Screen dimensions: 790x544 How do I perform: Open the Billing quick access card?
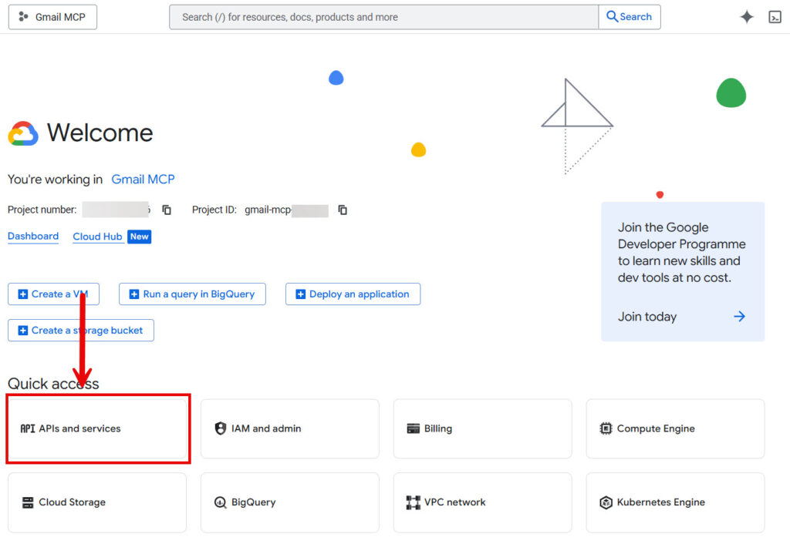coord(482,428)
